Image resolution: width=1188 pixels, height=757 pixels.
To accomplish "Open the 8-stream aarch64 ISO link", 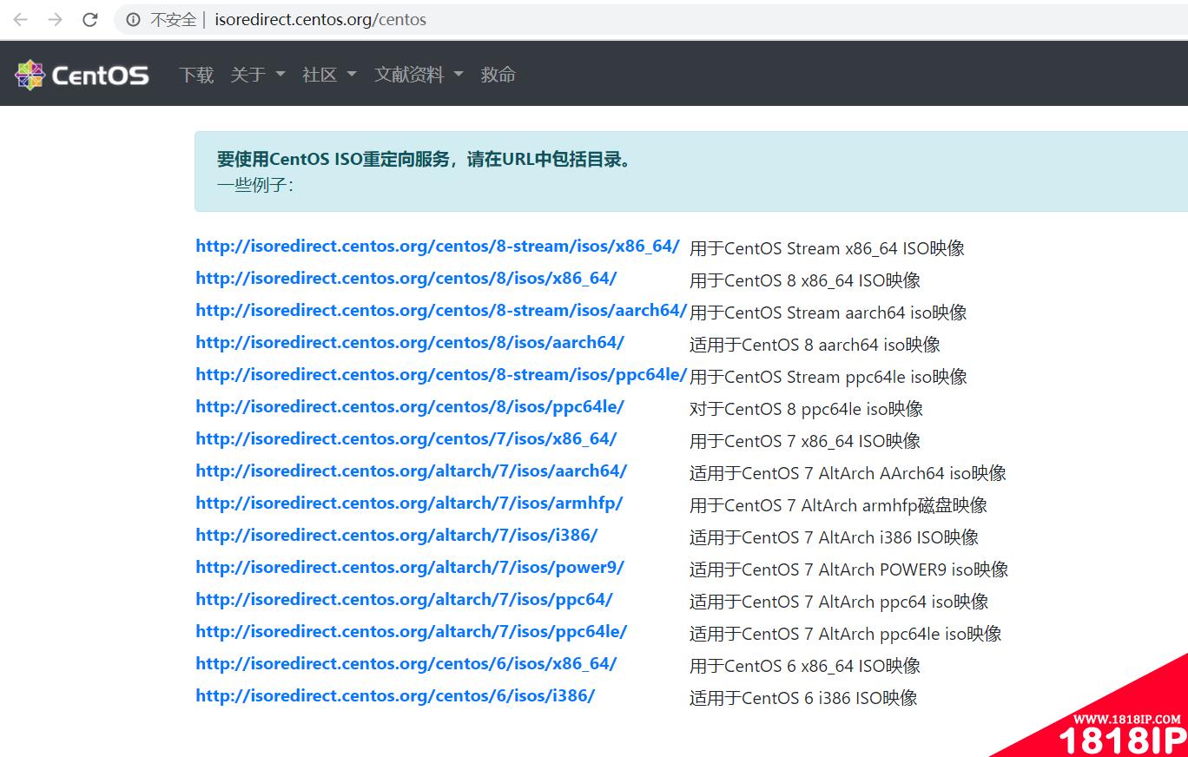I will click(441, 311).
